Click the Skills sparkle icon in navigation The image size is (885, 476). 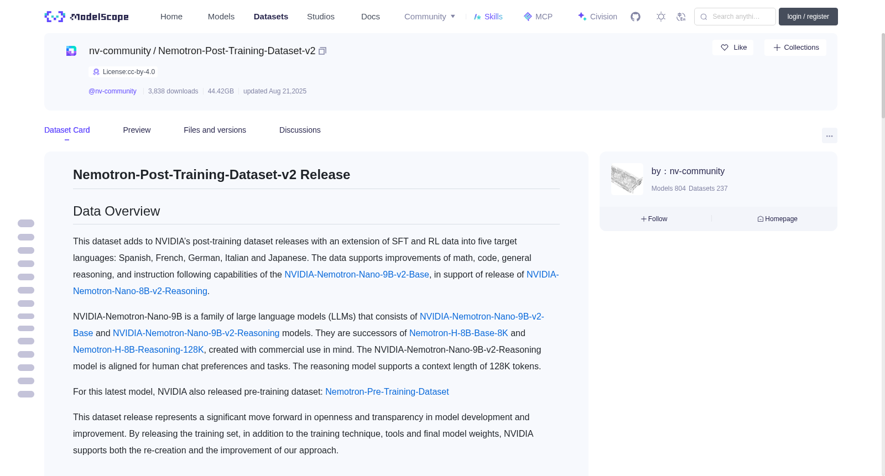click(x=477, y=17)
